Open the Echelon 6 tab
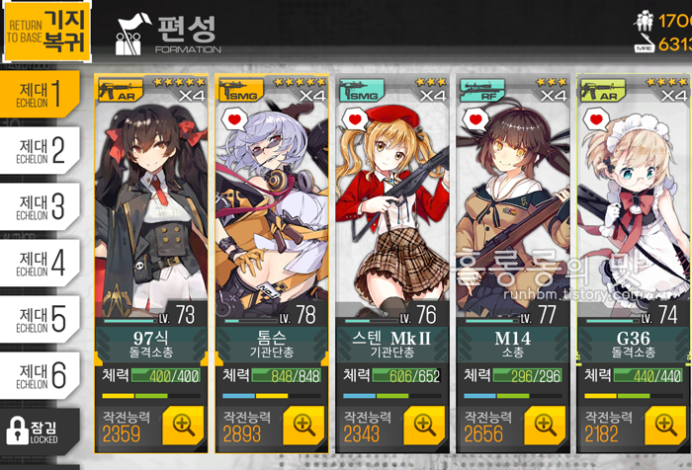Image resolution: width=692 pixels, height=470 pixels. pos(40,375)
